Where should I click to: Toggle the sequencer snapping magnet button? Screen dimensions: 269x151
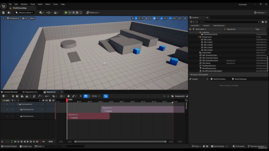(x=86, y=96)
